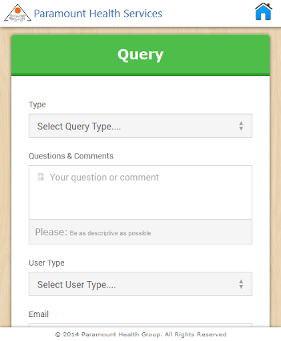Click the Query Type dropdown arrows

point(241,126)
